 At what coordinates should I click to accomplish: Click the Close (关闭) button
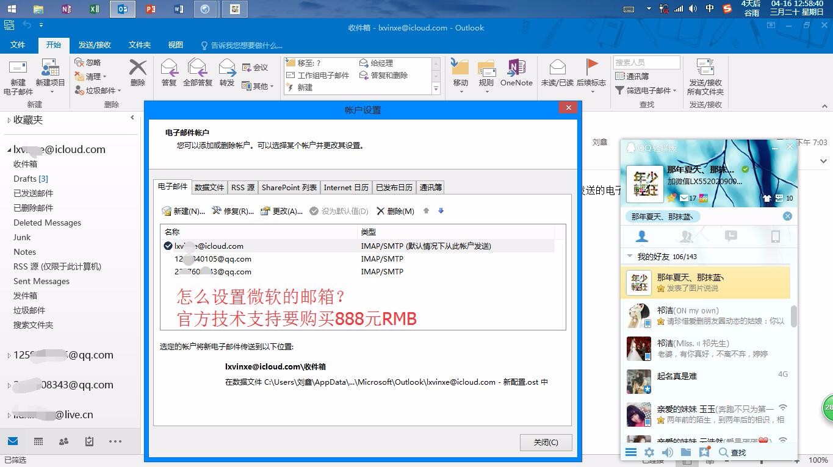tap(545, 443)
